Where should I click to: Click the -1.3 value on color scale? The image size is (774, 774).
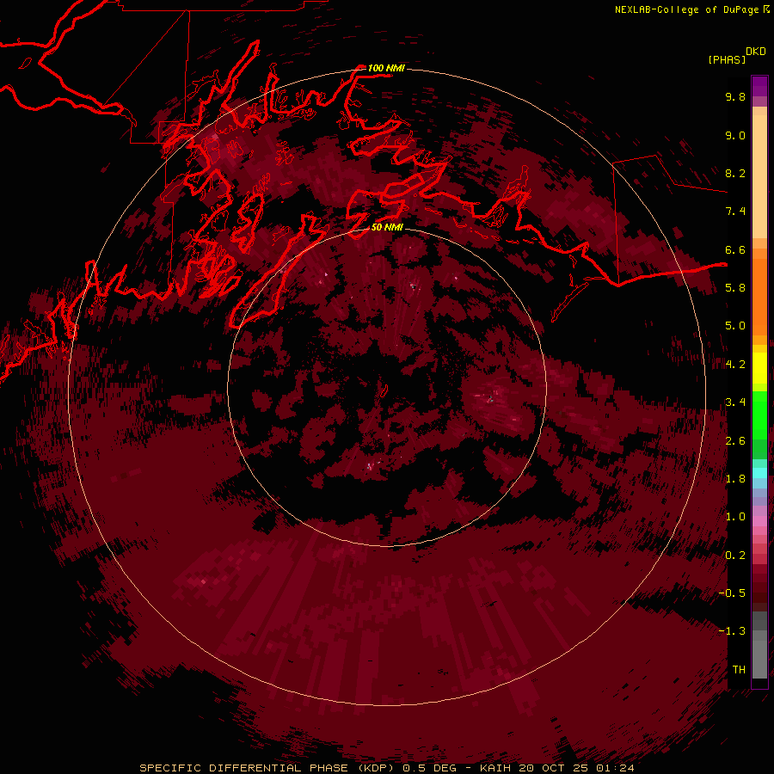pos(733,631)
